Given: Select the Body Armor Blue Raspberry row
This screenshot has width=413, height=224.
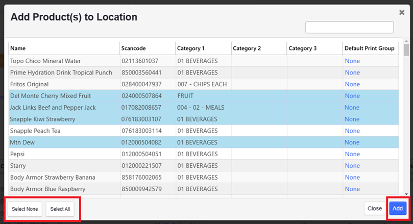Looking at the screenshot, I should [204, 189].
